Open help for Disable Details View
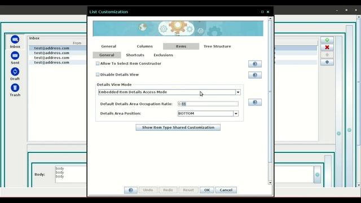This screenshot has width=361, height=203. pos(255,75)
